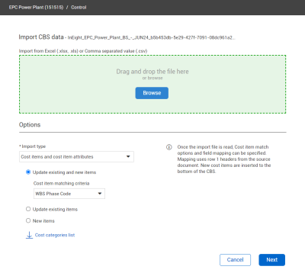This screenshot has width=305, height=276.
Task: Proceed with the Next button
Action: coord(272,260)
